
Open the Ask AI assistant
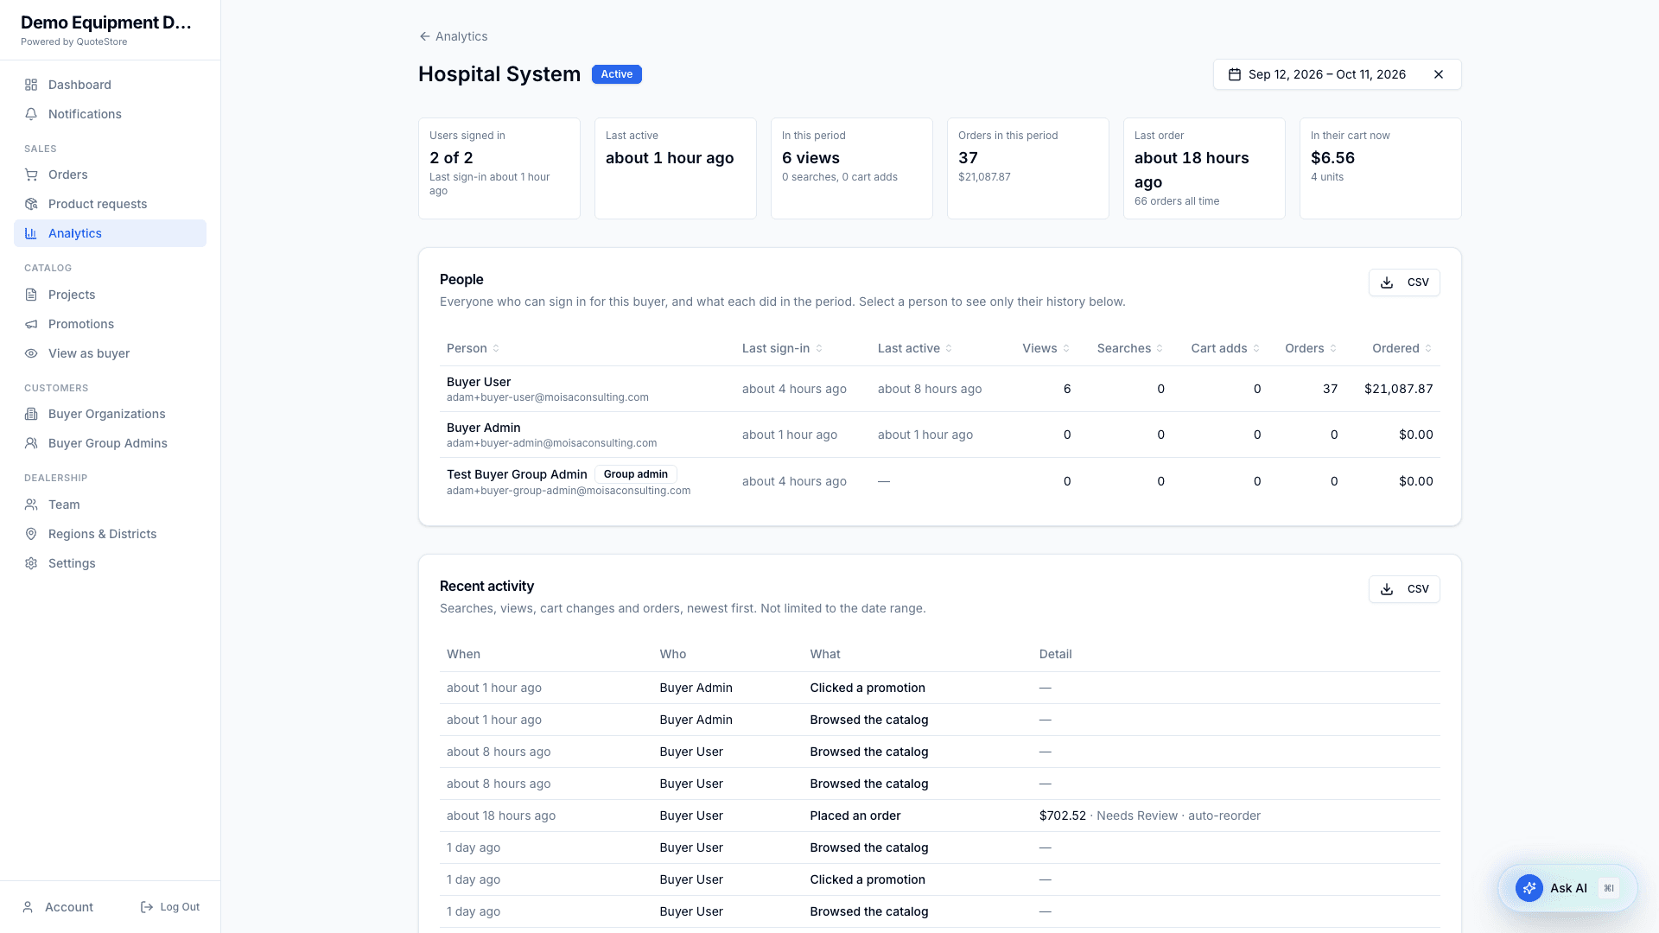coord(1567,888)
